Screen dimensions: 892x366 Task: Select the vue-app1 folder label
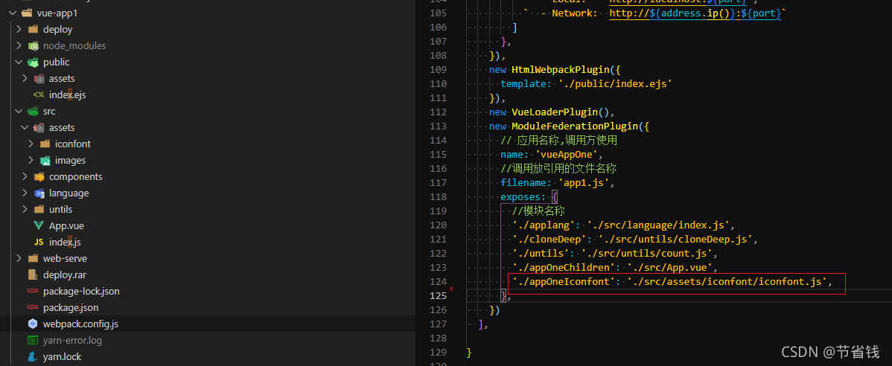click(57, 13)
